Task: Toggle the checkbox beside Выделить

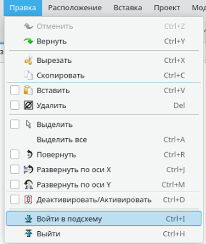Action: click(15, 124)
